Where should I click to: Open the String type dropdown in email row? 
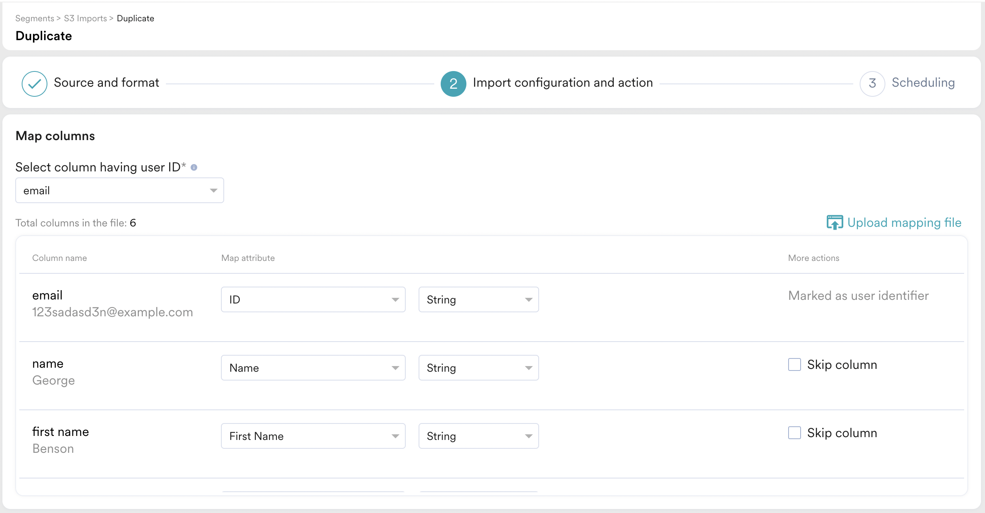click(479, 299)
